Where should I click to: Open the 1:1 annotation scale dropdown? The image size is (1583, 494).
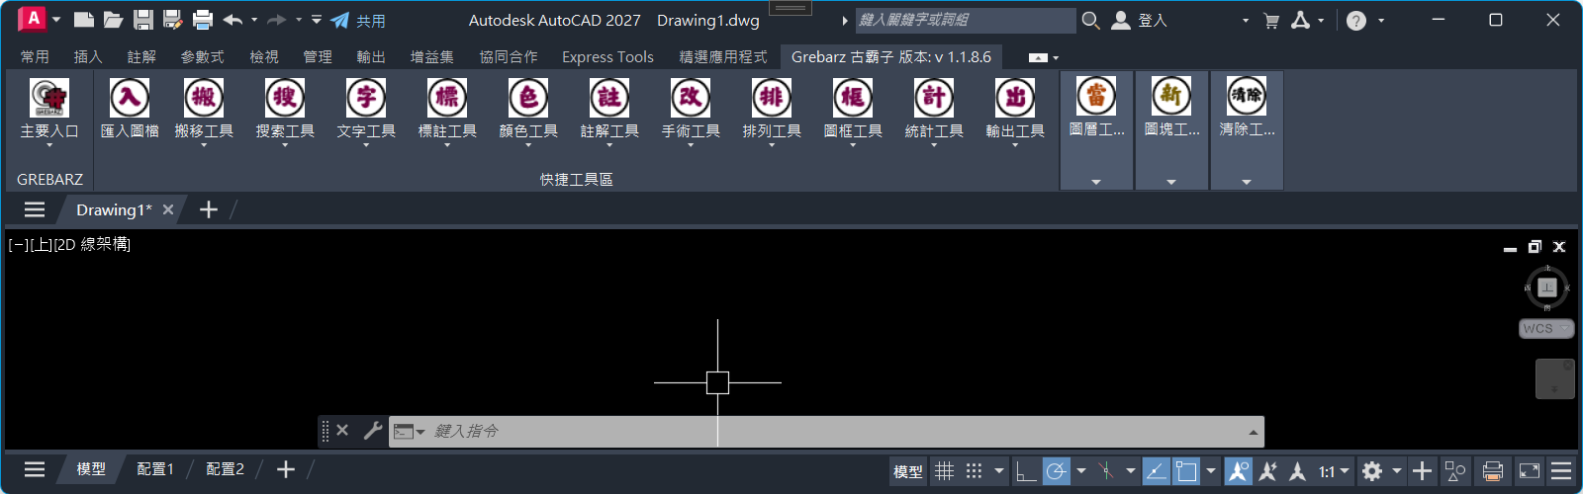coord(1335,471)
